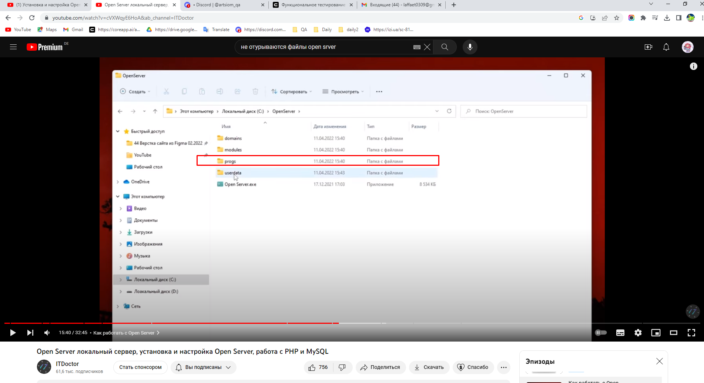Image resolution: width=704 pixels, height=383 pixels.
Task: Toggle subtitles on the video
Action: pos(620,333)
